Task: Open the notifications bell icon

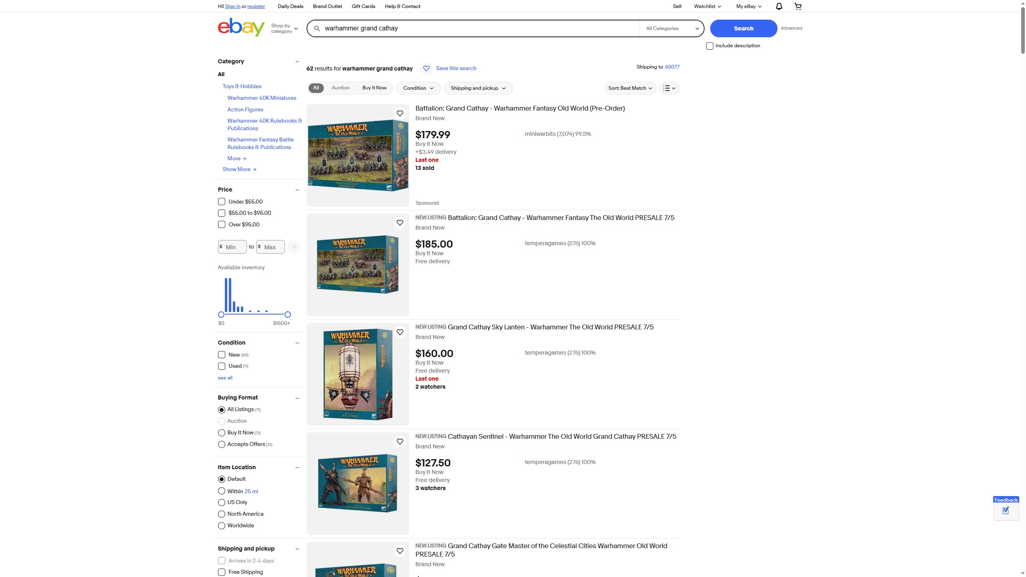Action: click(779, 6)
